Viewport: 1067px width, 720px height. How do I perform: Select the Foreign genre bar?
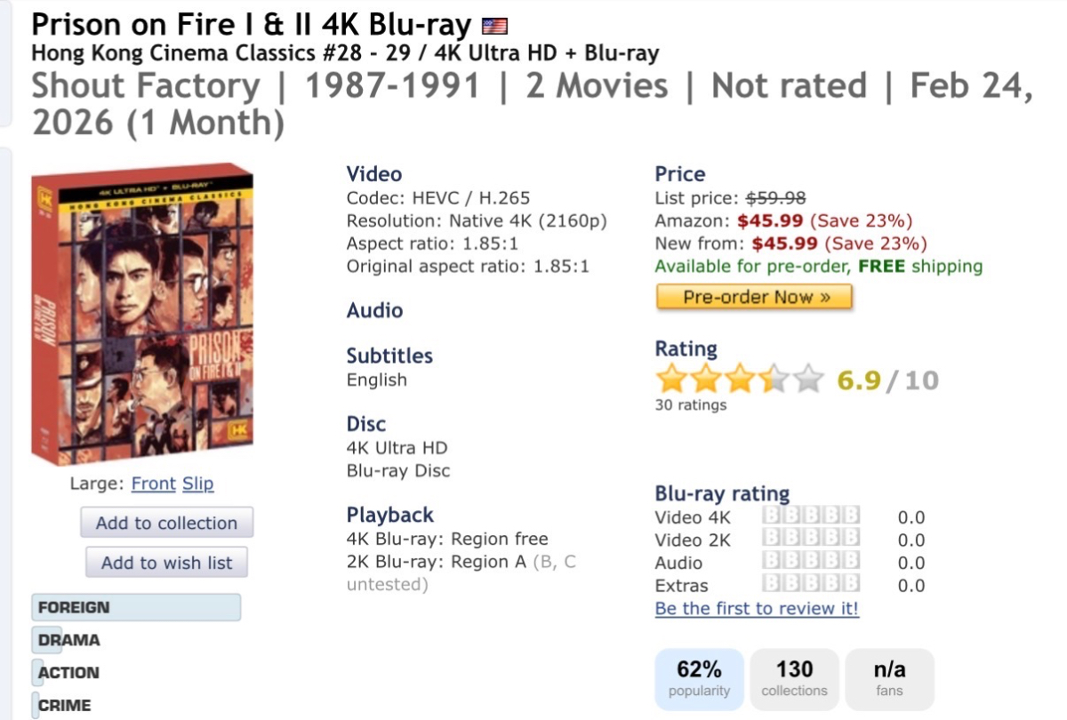point(137,608)
